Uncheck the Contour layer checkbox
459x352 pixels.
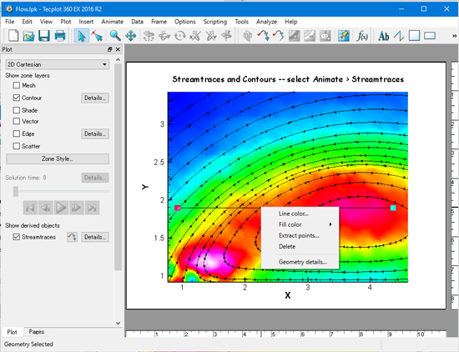[17, 98]
